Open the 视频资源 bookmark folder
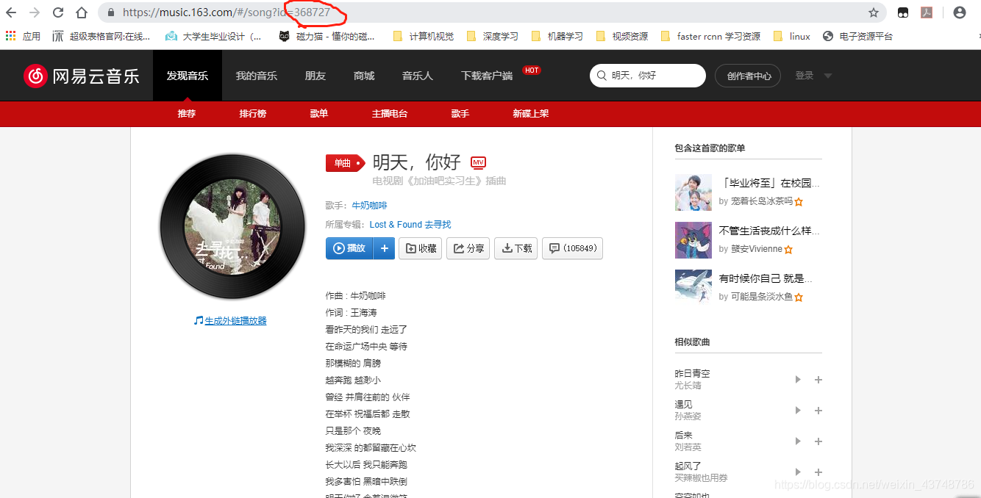This screenshot has height=498, width=981. (x=621, y=36)
